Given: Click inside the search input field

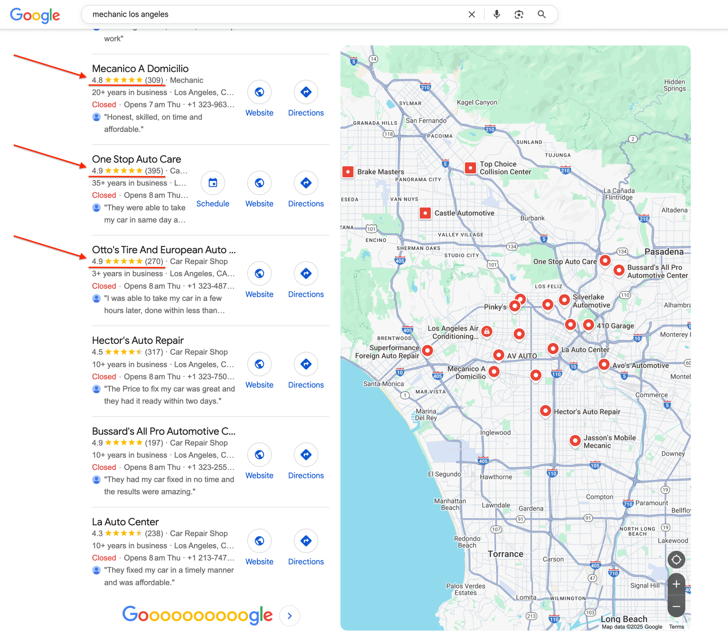Looking at the screenshot, I should click(x=249, y=15).
